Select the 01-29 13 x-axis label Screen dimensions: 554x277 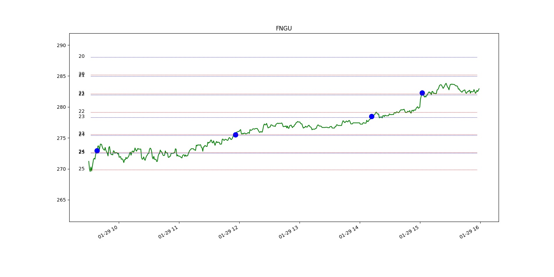(289, 232)
